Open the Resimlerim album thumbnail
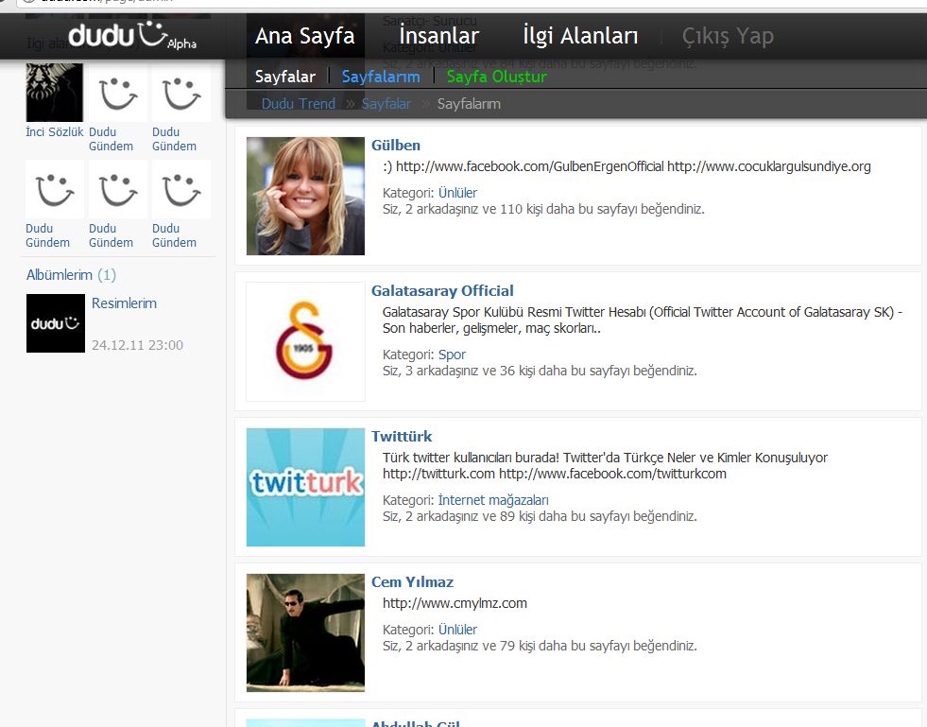The width and height of the screenshot is (927, 727). 56,323
